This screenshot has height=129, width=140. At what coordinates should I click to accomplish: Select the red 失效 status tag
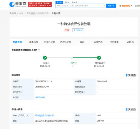(67, 30)
